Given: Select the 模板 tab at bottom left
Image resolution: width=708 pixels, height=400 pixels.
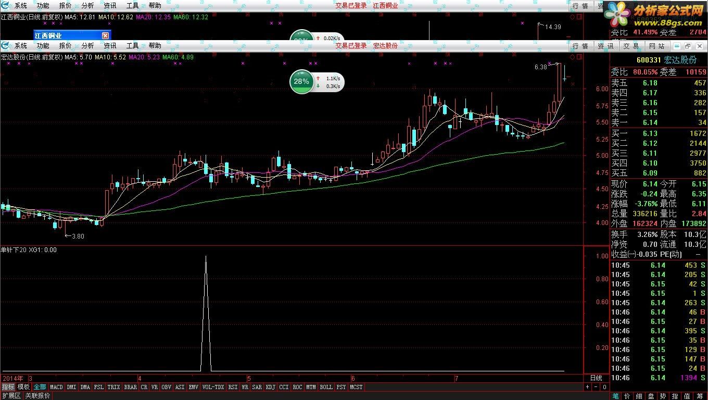Looking at the screenshot, I should (x=23, y=387).
